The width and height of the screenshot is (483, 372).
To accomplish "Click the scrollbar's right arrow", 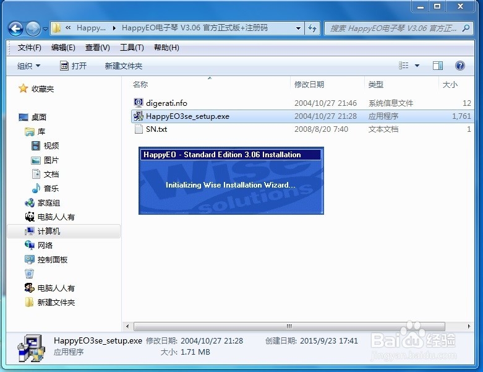I will click(469, 326).
